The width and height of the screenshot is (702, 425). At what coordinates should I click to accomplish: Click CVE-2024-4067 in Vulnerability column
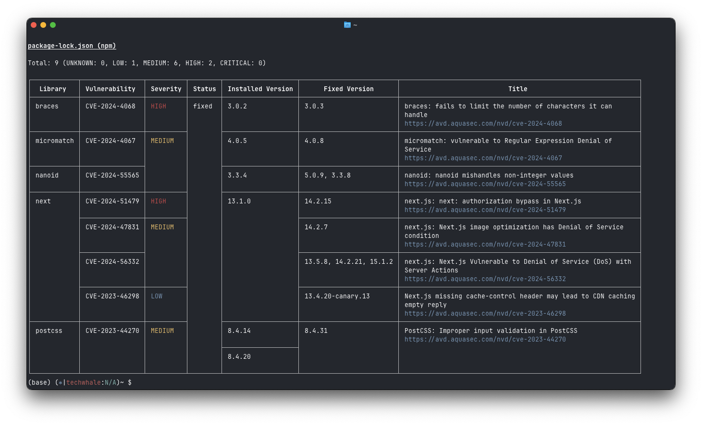[x=111, y=141]
